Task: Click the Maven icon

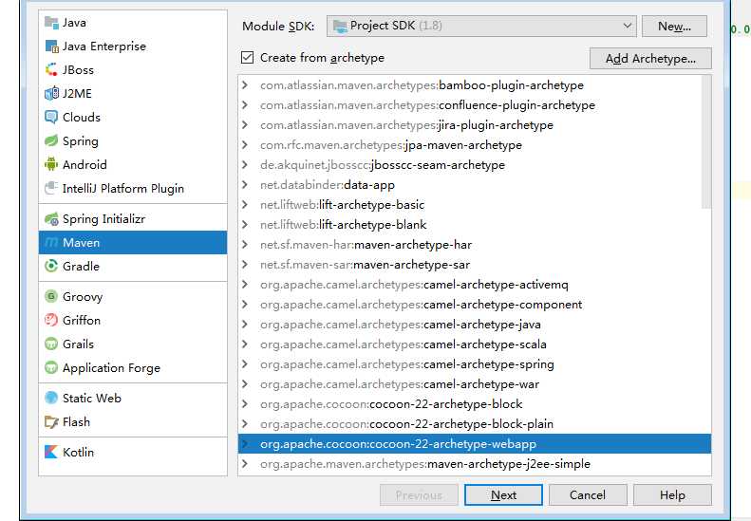Action: [51, 243]
